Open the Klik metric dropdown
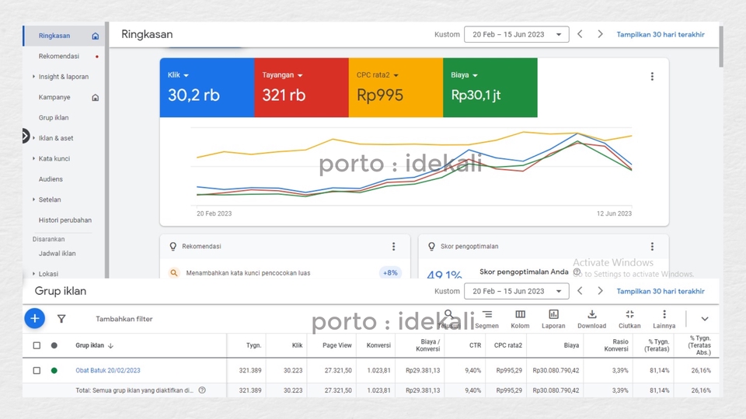 pos(179,75)
